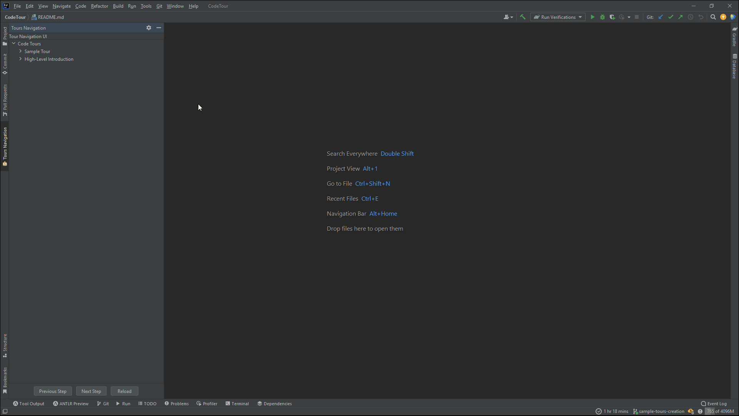Open the Profiler tool window

pyautogui.click(x=207, y=404)
